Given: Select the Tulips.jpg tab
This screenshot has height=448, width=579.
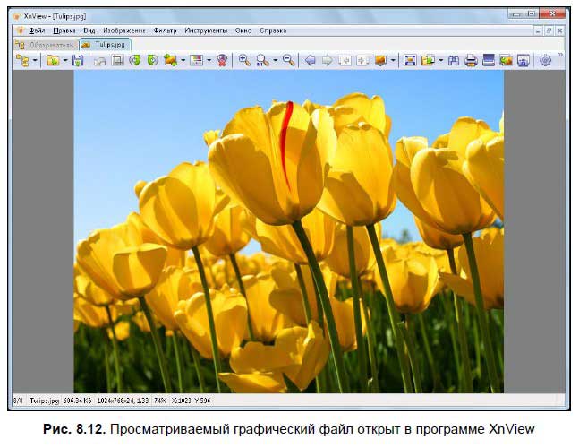Looking at the screenshot, I should [x=106, y=44].
